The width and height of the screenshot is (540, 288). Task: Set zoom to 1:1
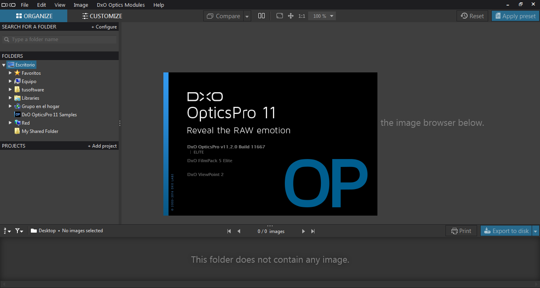pyautogui.click(x=302, y=16)
